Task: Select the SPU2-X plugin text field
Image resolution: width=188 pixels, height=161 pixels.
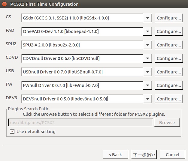Action: [82, 45]
